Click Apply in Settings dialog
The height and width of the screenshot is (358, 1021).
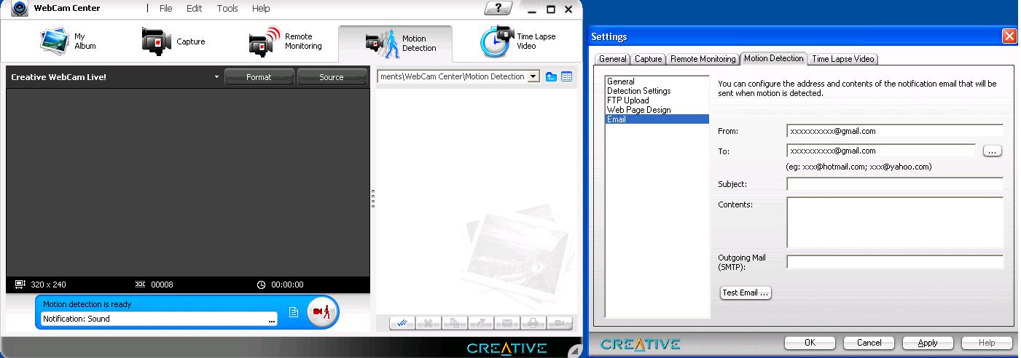pyautogui.click(x=928, y=343)
